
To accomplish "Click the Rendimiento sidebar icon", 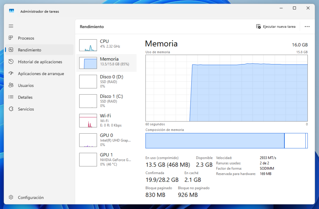I will (11, 50).
